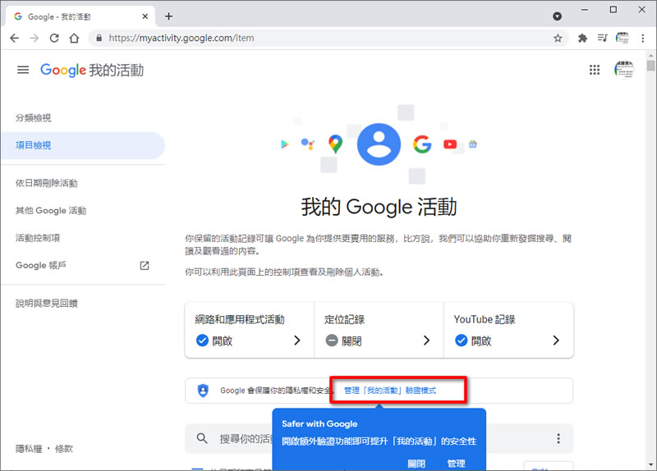
Task: Click scrollbar down arrow
Action: pos(650,465)
